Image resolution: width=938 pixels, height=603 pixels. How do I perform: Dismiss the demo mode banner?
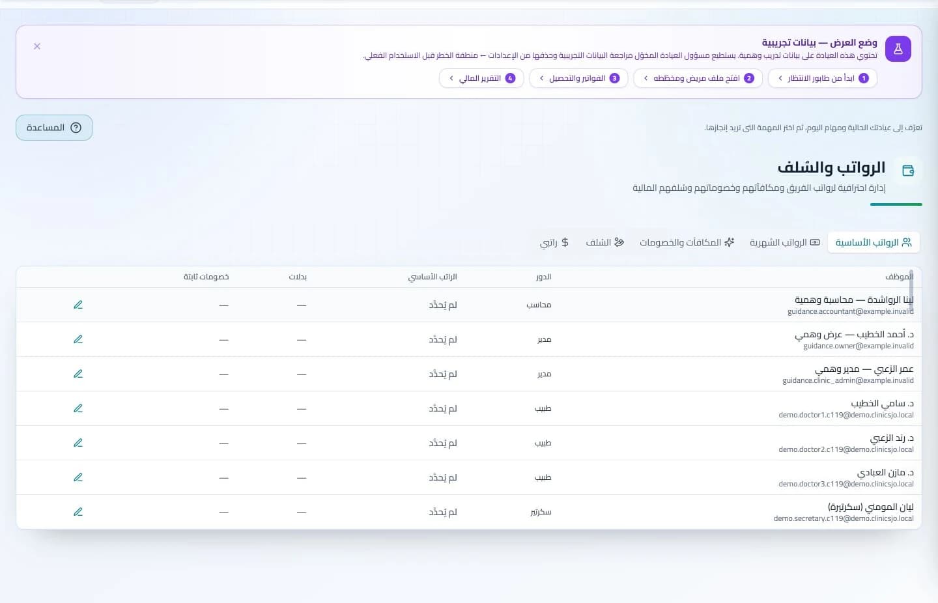[x=37, y=46]
